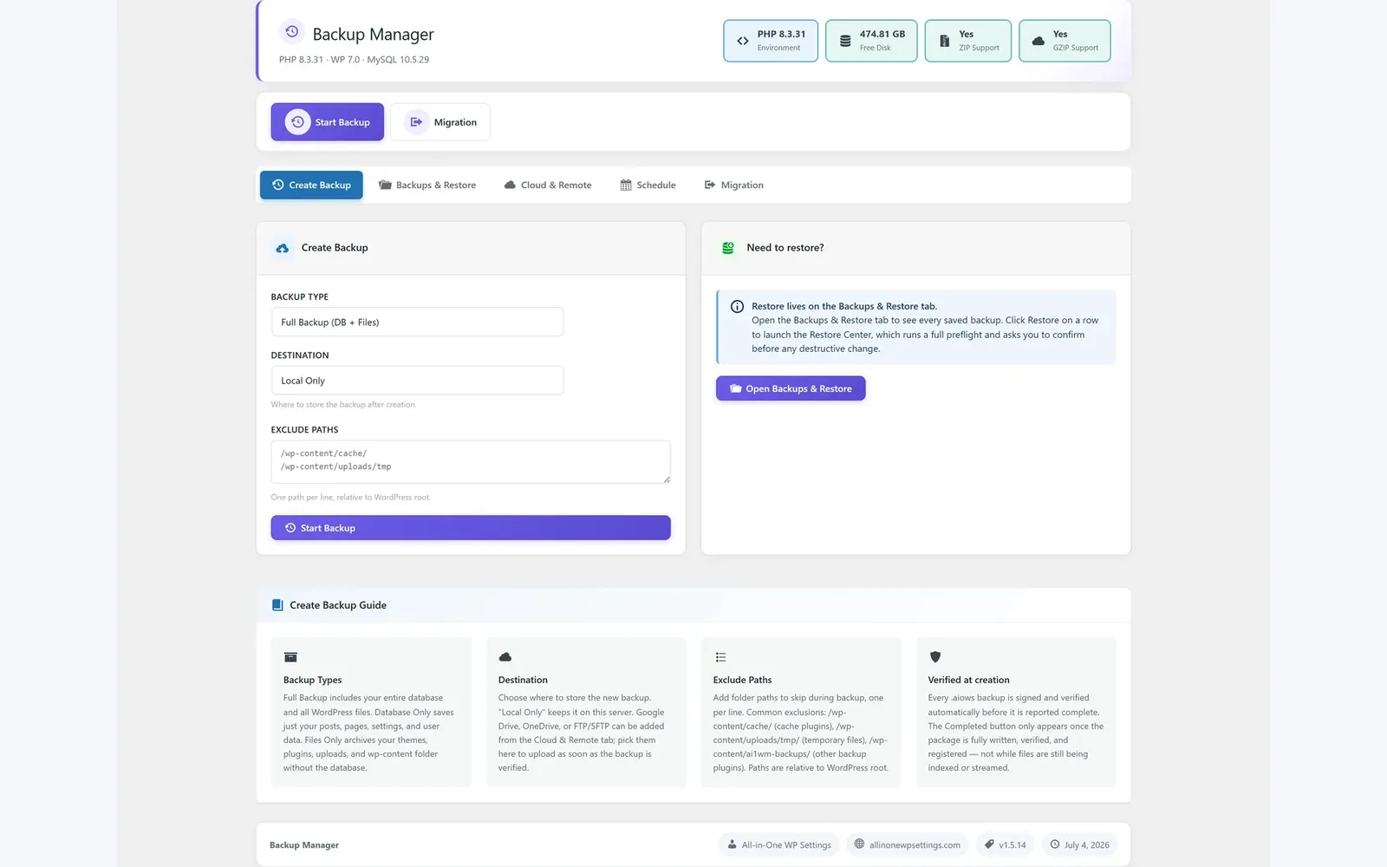Click the v1.5.14 version badge
Screen dimensions: 1387x867
[x=1005, y=844]
